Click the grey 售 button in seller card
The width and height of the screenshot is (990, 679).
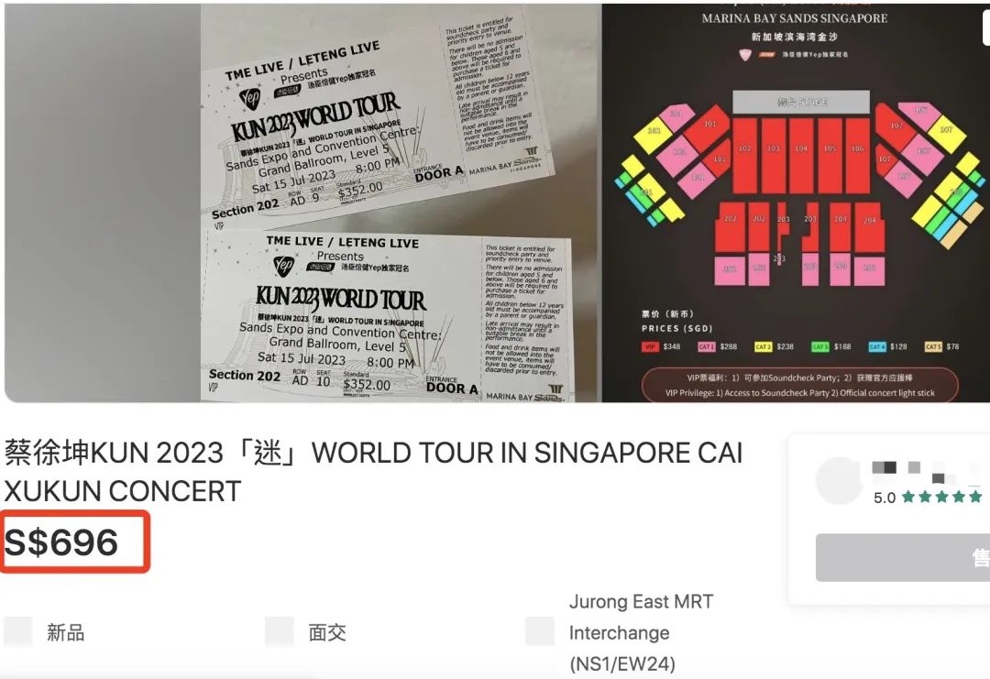point(903,557)
